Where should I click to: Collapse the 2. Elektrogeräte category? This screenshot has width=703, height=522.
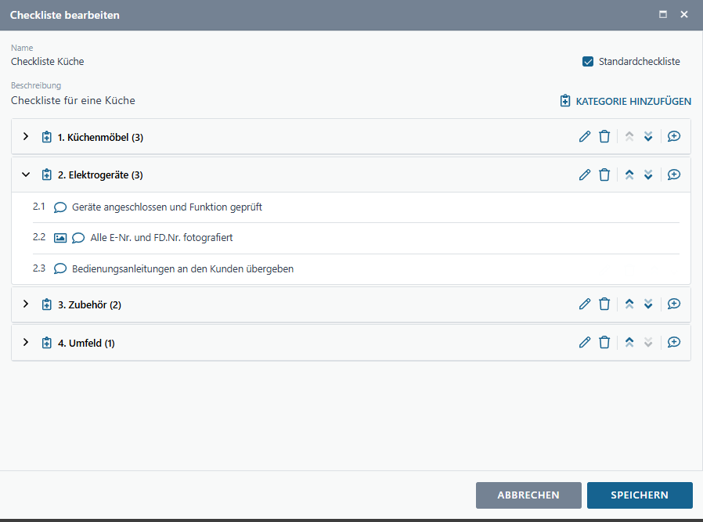[25, 175]
